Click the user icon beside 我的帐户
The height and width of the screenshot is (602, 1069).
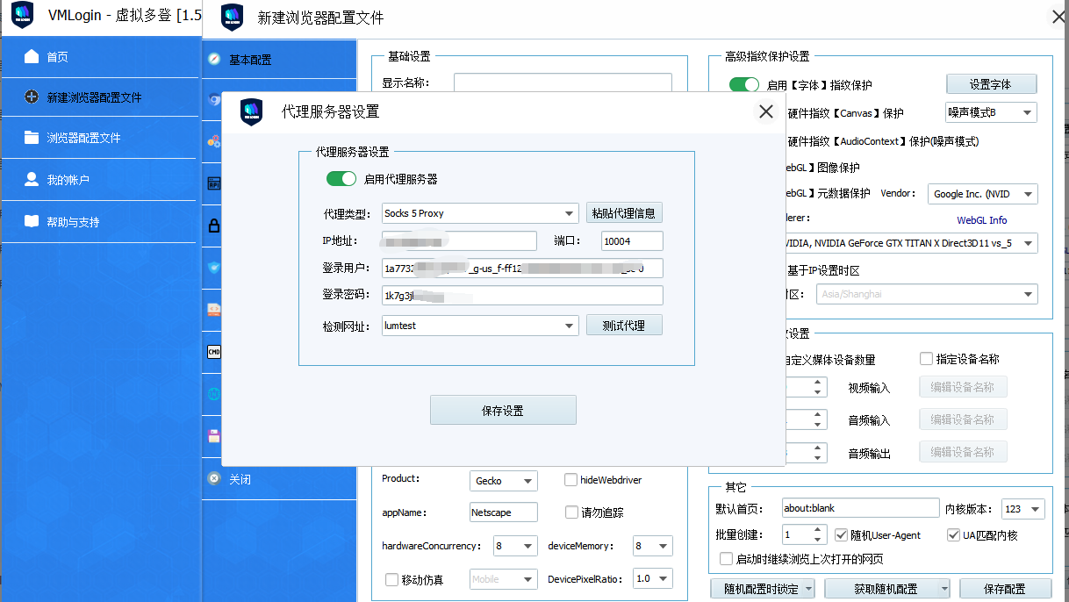(x=32, y=180)
